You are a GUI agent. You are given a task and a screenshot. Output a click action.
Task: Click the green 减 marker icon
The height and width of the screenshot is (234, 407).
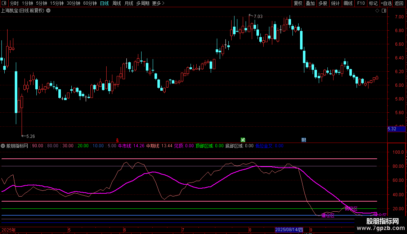243,140
